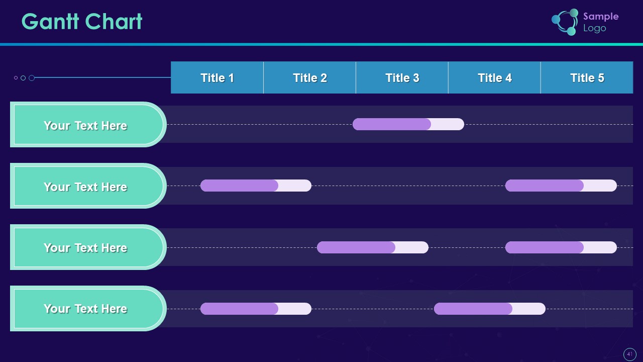This screenshot has width=643, height=362.
Task: Select the Title 4 column header
Action: pyautogui.click(x=494, y=77)
